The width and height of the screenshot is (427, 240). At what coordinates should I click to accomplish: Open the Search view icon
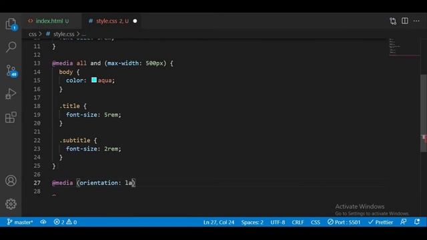(11, 47)
